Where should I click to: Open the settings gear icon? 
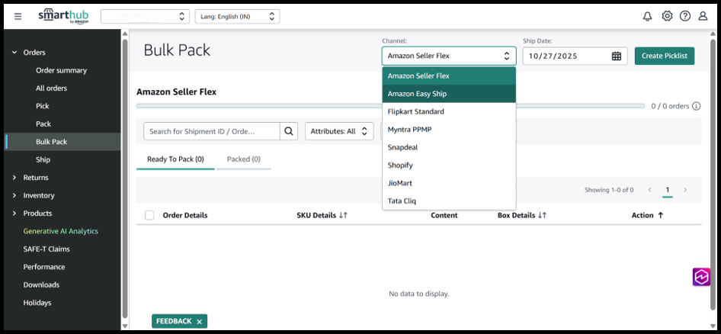[667, 16]
